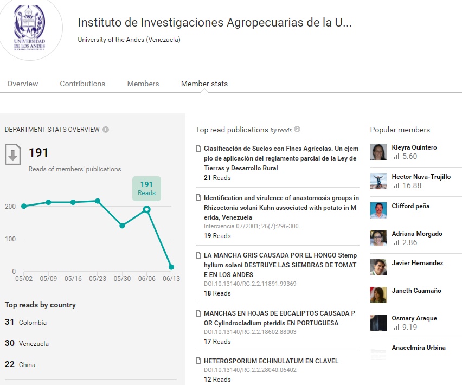Open Osmary Araque's profile photo
Viewport: 462px width, 385px height.
click(378, 323)
